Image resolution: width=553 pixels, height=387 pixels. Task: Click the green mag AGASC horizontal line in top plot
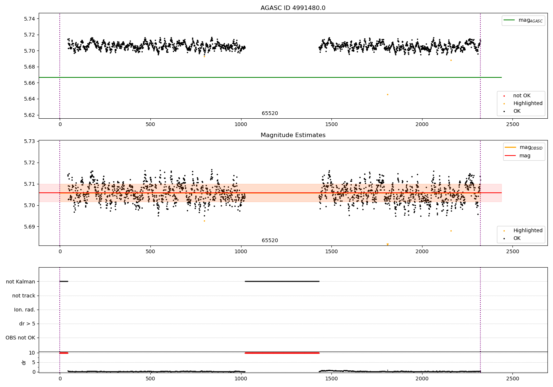270,77
